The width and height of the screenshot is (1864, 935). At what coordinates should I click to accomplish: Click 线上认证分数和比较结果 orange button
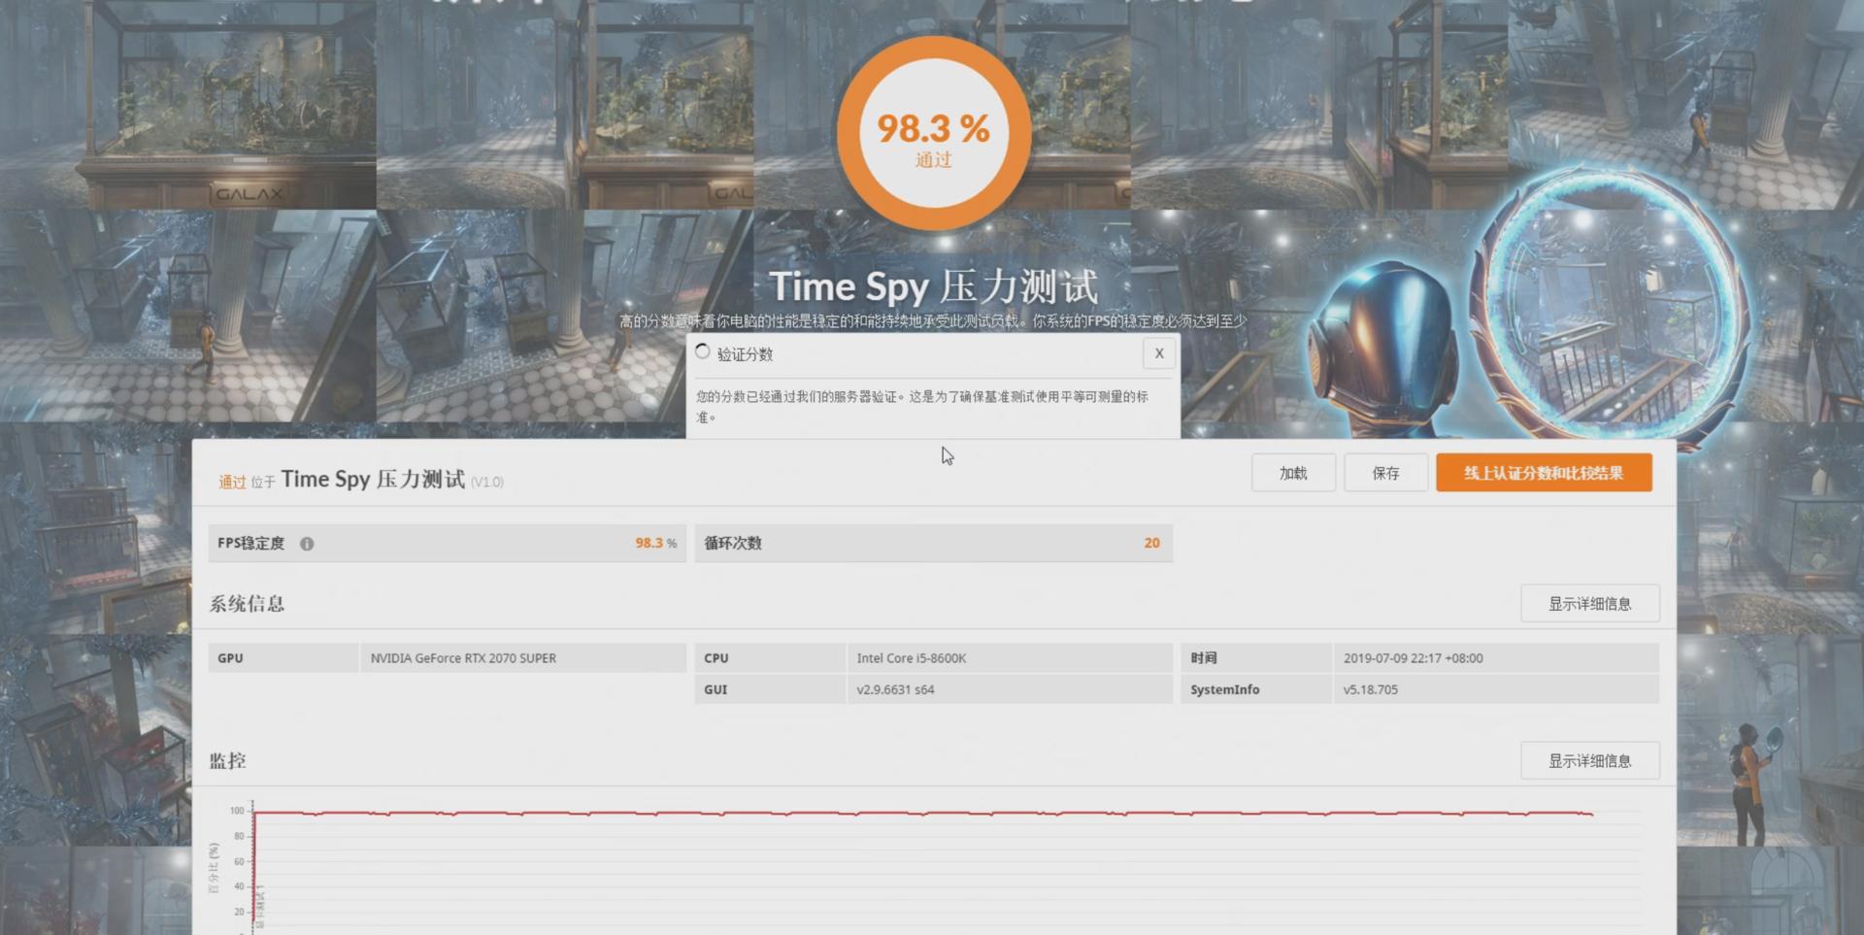1544,473
